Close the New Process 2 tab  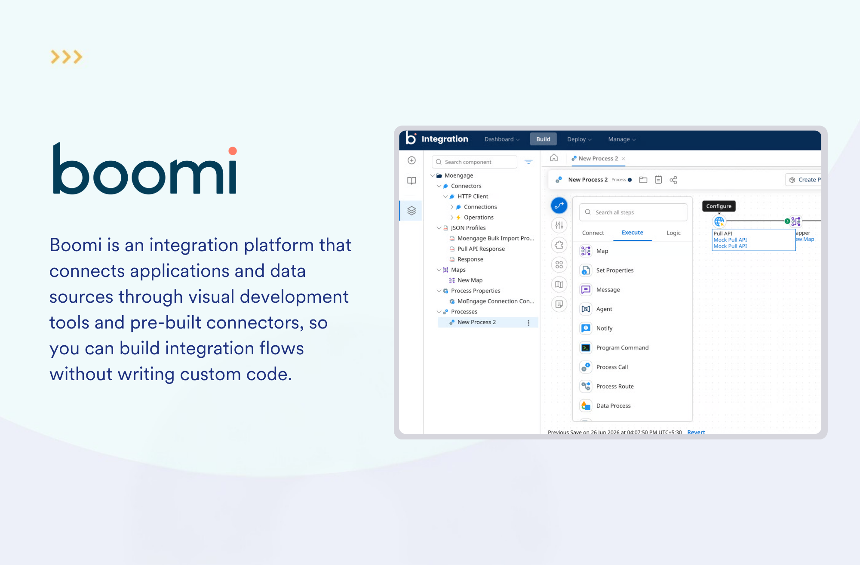(623, 159)
